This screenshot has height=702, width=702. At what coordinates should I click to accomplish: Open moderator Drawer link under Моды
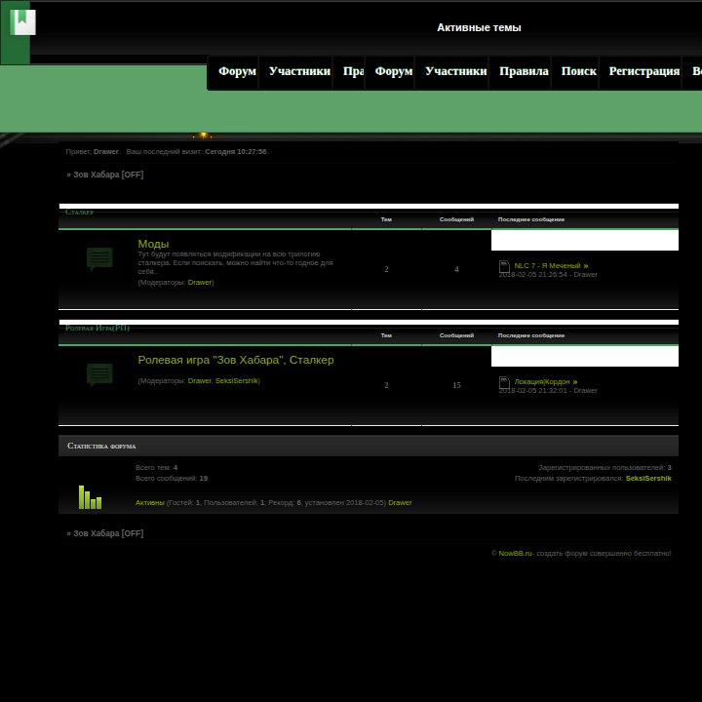[200, 283]
